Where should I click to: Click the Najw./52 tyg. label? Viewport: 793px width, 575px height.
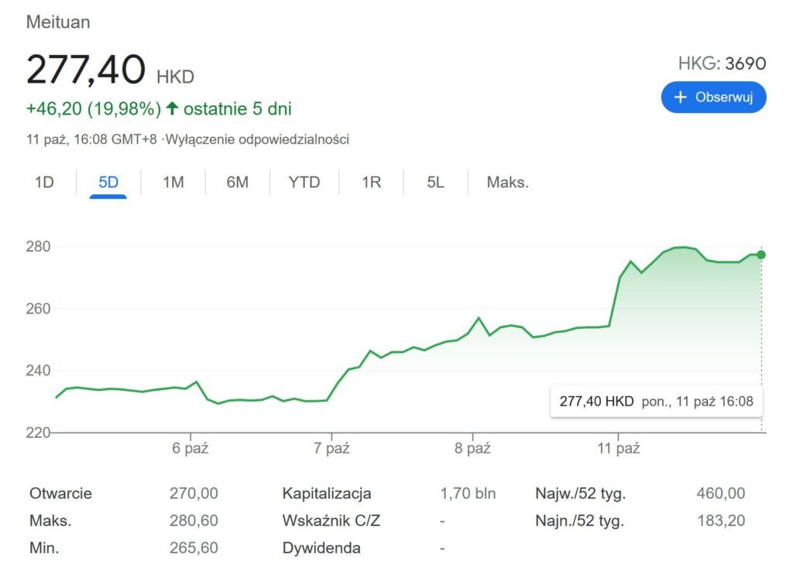click(x=581, y=493)
